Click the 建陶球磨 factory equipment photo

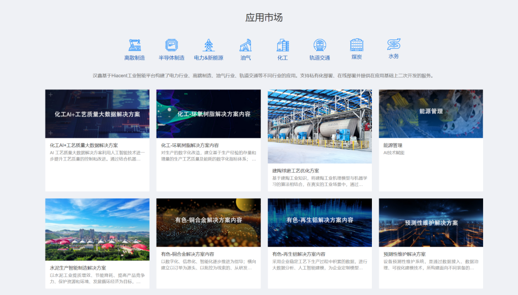(320, 126)
